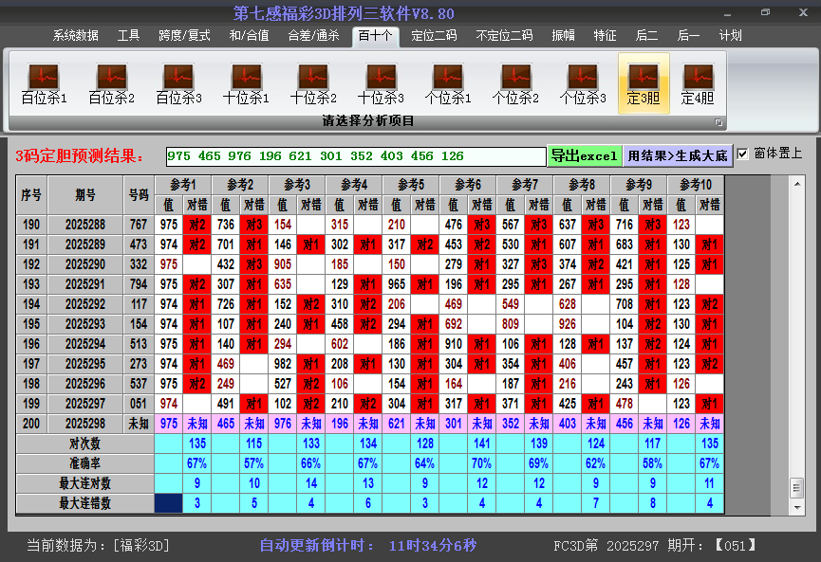Select the dark blue 最大连错数 cell
821x562 pixels.
168,503
